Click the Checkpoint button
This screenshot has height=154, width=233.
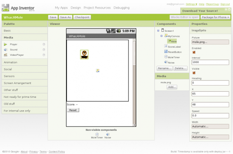(x=82, y=17)
